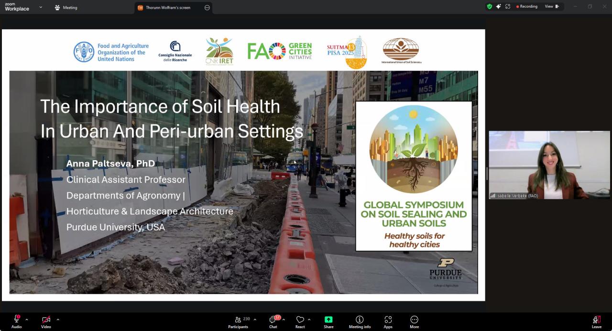Image resolution: width=612 pixels, height=331 pixels.
Task: Expand the video options chevron
Action: [58, 320]
